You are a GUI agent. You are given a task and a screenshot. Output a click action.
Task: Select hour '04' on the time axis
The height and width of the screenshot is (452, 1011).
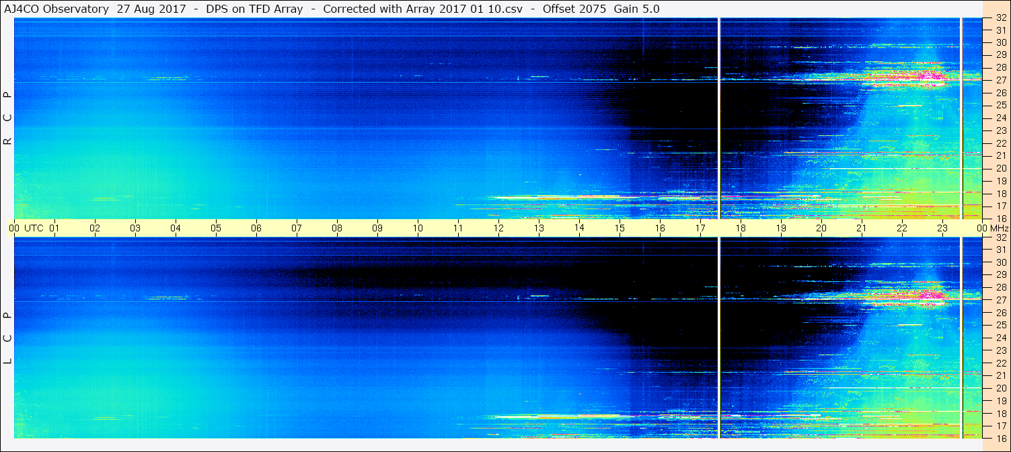point(176,228)
